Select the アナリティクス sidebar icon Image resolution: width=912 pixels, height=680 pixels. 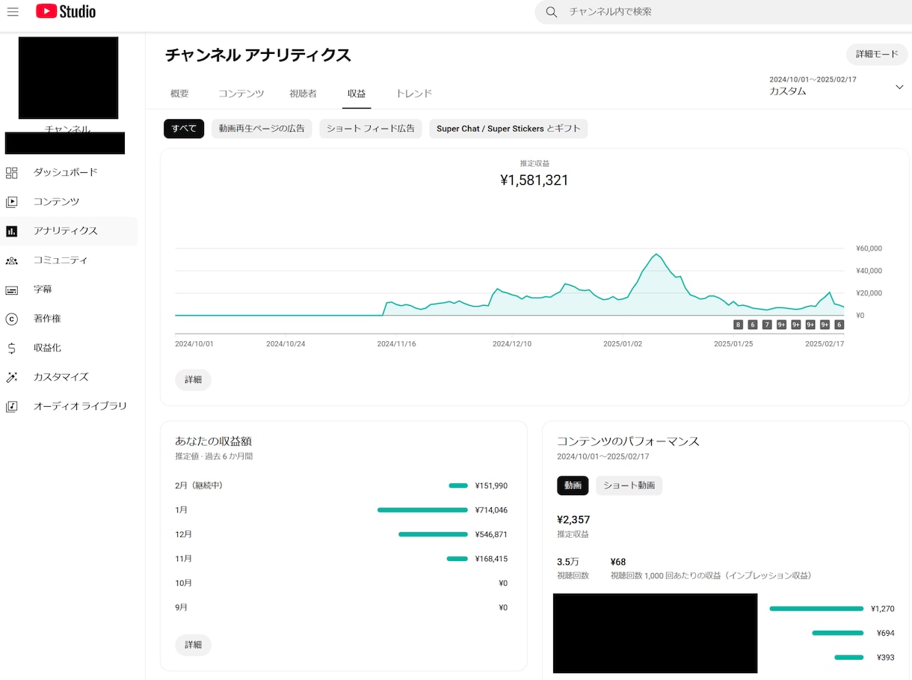click(12, 231)
